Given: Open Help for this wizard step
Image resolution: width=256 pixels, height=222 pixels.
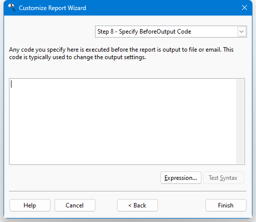Looking at the screenshot, I should (x=30, y=205).
